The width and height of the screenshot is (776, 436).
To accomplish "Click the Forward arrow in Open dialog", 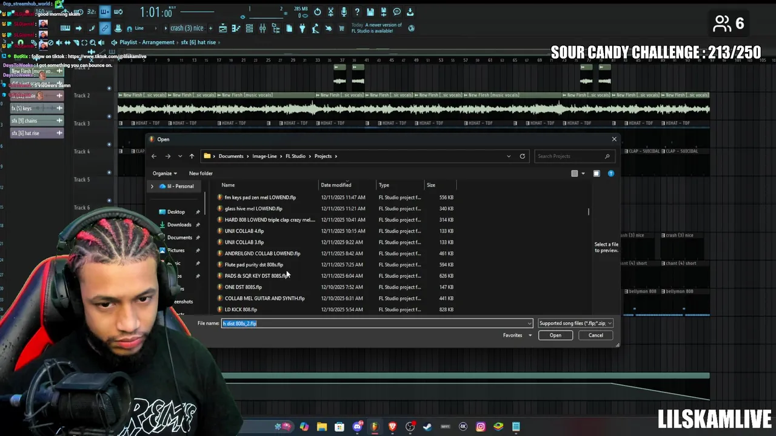I will 168,156.
